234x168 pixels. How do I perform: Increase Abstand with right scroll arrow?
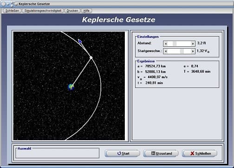pyautogui.click(x=193, y=44)
